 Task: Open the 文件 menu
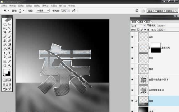pyautogui.click(x=4, y=6)
